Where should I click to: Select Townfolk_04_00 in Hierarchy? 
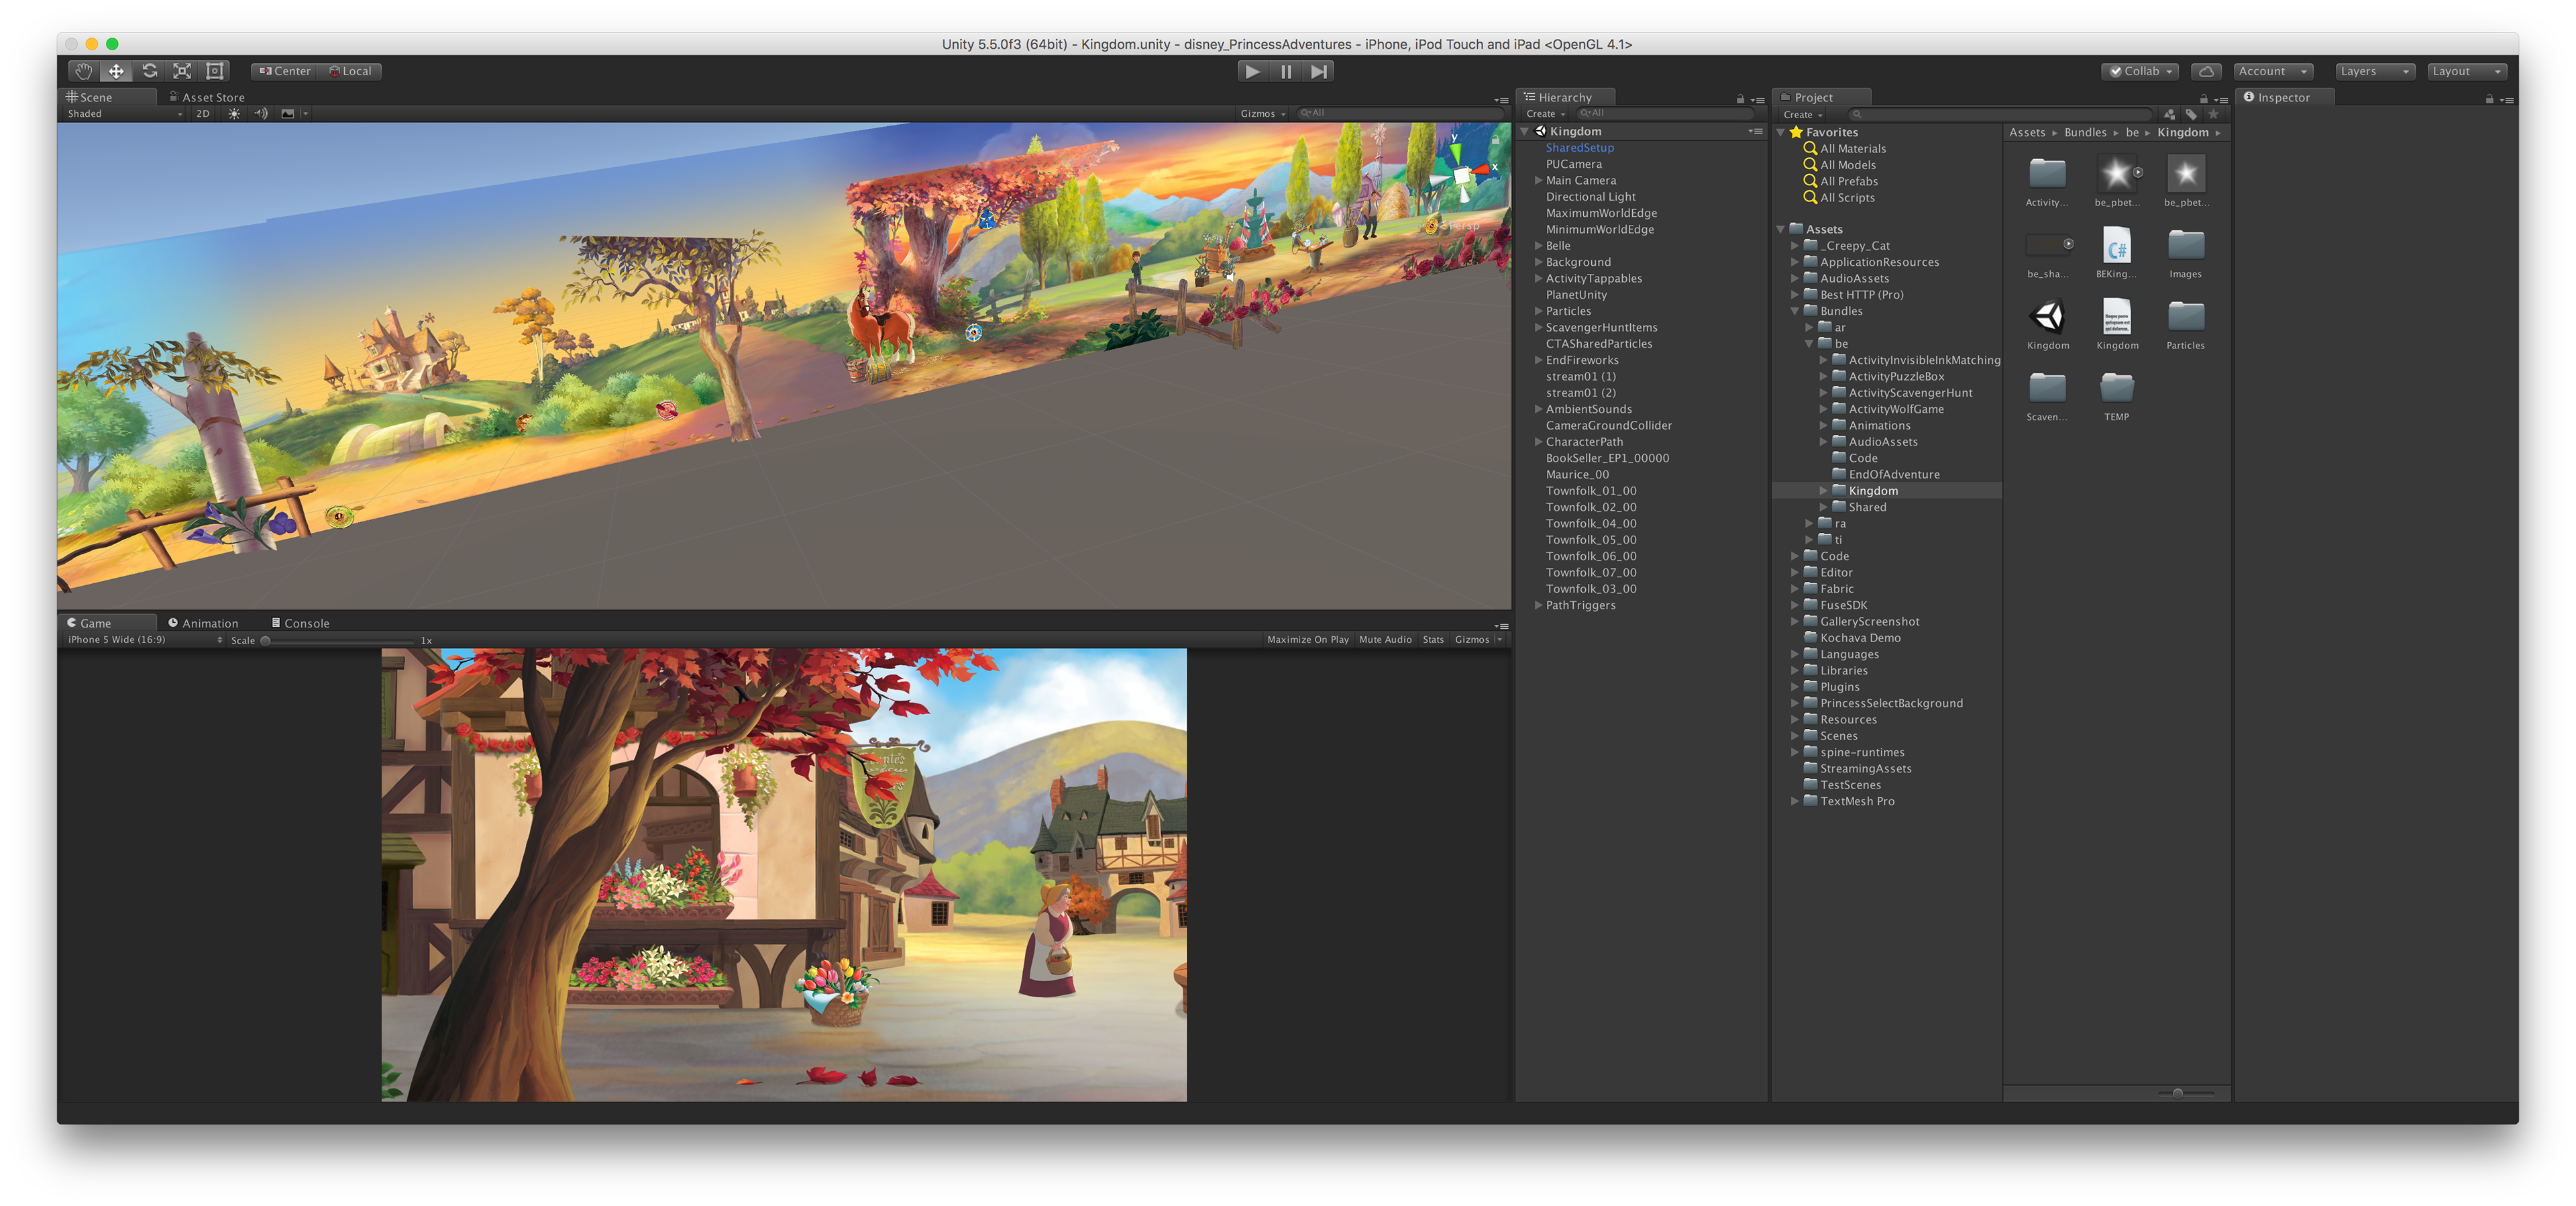(x=1591, y=523)
